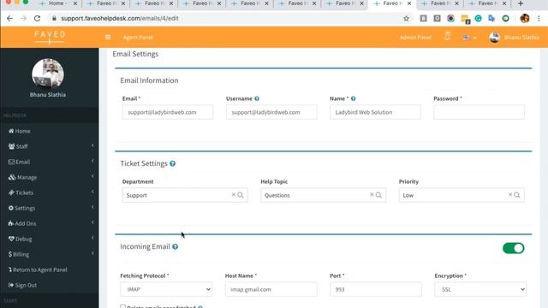Image resolution: width=548 pixels, height=308 pixels.
Task: Bookmark page with the star icon
Action: 406,19
